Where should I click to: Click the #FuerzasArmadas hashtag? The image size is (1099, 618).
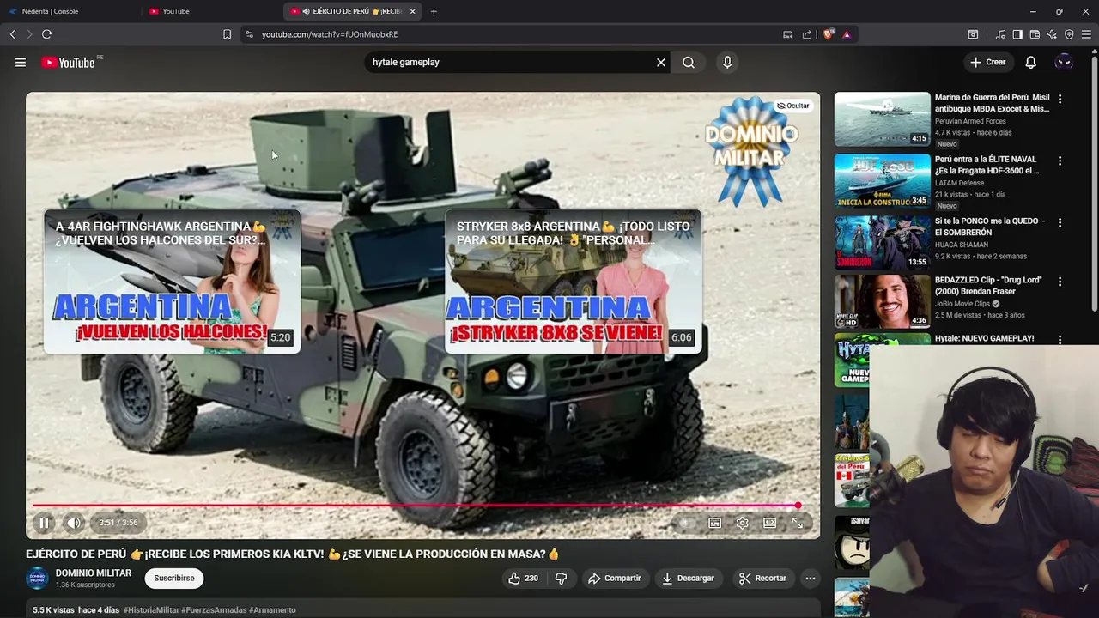(214, 610)
